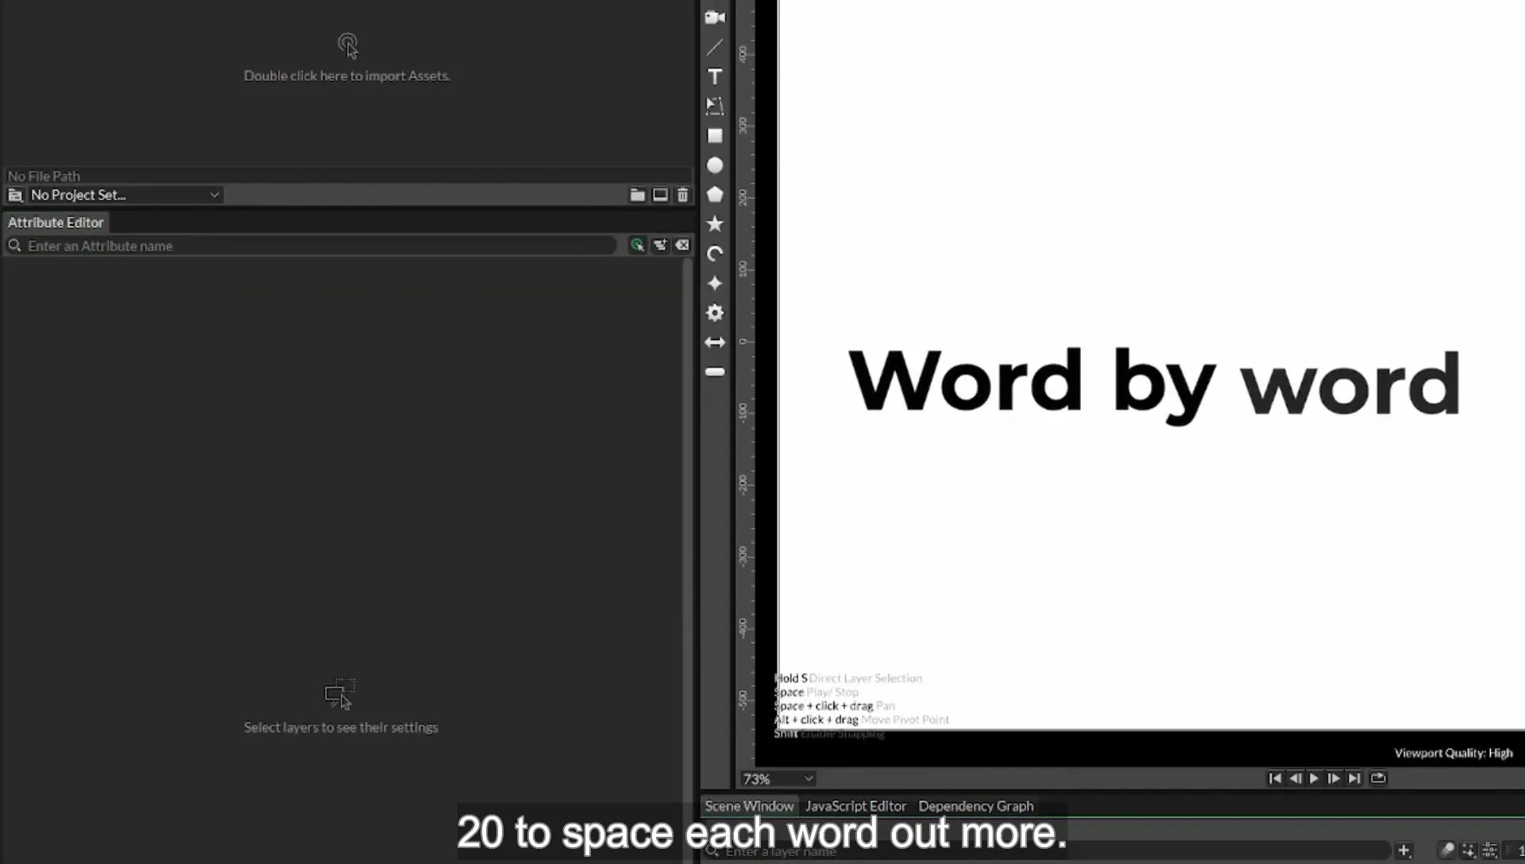Screen dimensions: 1525x864
Task: Switch to the Dependency Graph tab
Action: (x=976, y=806)
